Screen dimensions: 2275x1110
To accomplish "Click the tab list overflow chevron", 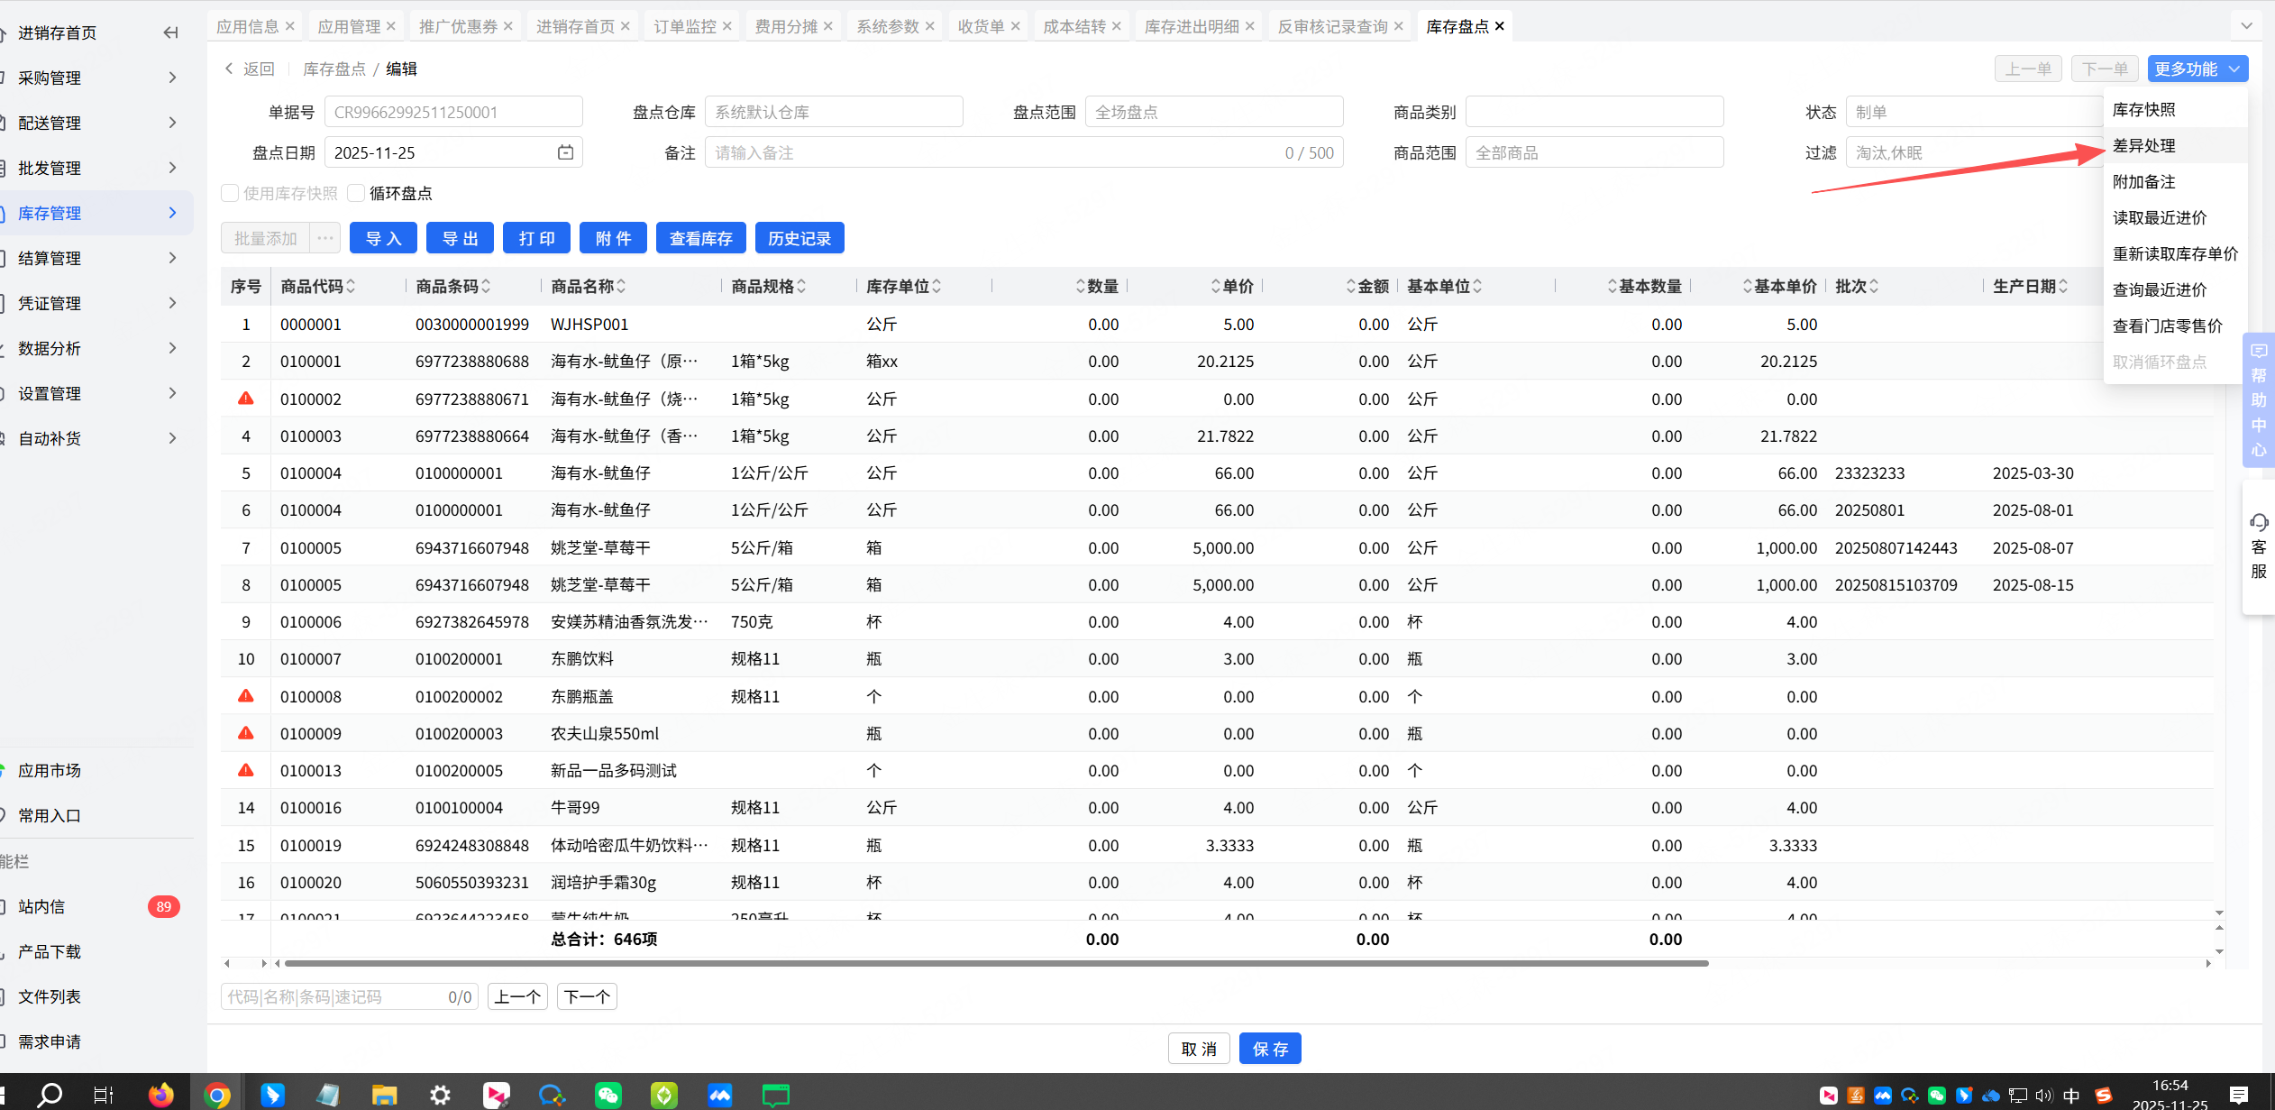I will [x=2246, y=26].
